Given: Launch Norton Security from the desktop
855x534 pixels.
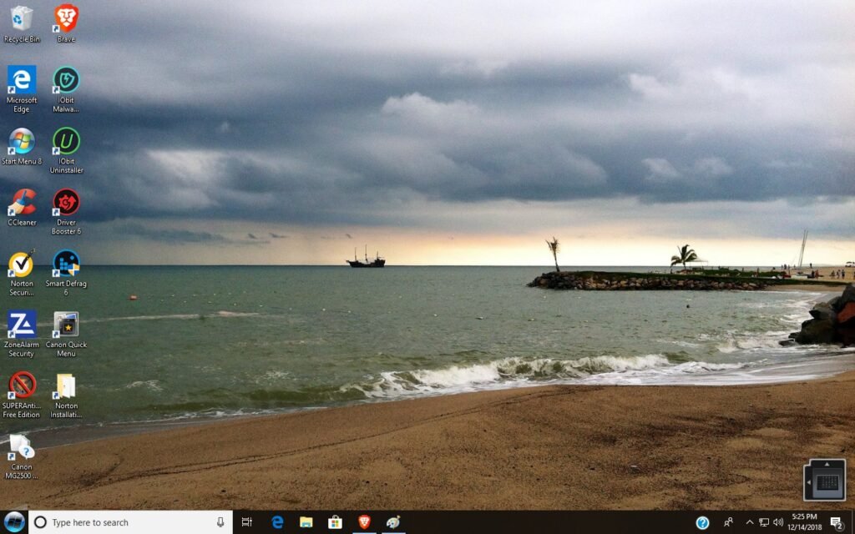Looking at the screenshot, I should click(21, 265).
